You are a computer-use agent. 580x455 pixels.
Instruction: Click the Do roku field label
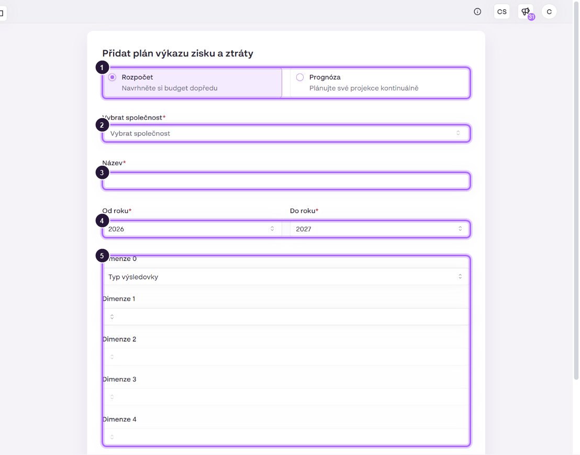304,211
